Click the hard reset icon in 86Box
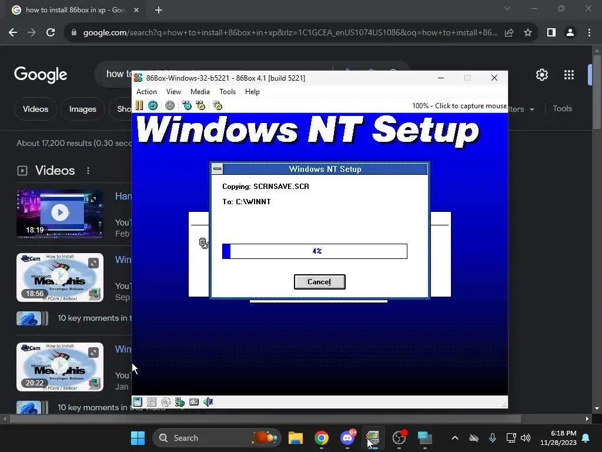The width and height of the screenshot is (602, 452). 153,105
